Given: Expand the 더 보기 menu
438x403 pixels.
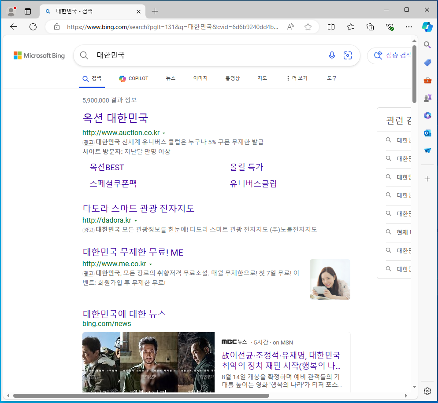Looking at the screenshot, I should click(297, 78).
